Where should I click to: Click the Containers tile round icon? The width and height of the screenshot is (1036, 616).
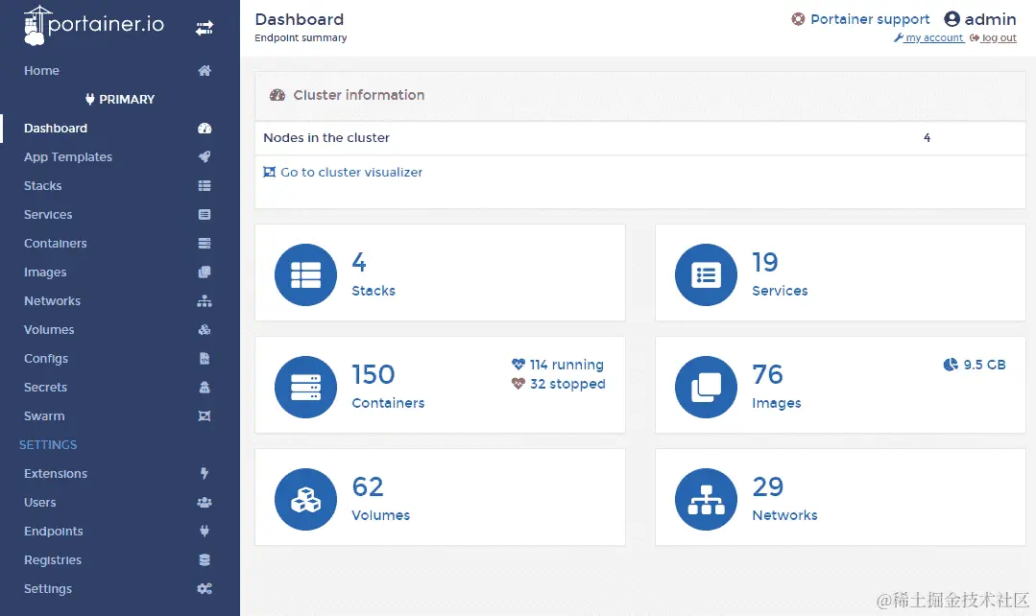[306, 387]
